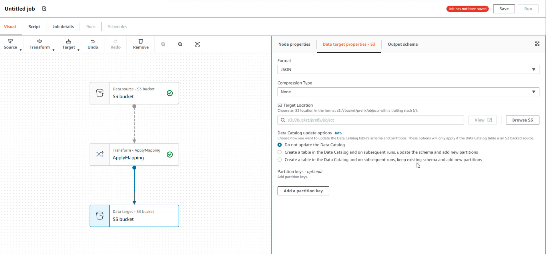The height and width of the screenshot is (254, 548).
Task: Switch to the Script tab
Action: 34,27
